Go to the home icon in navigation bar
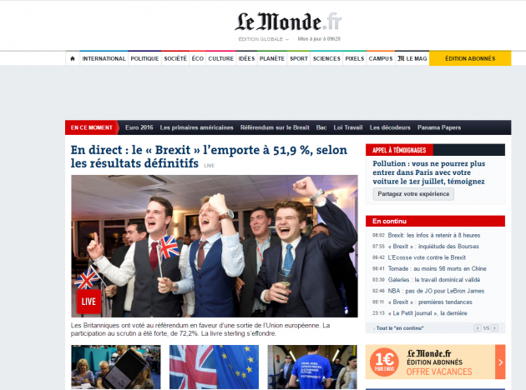 pyautogui.click(x=73, y=58)
